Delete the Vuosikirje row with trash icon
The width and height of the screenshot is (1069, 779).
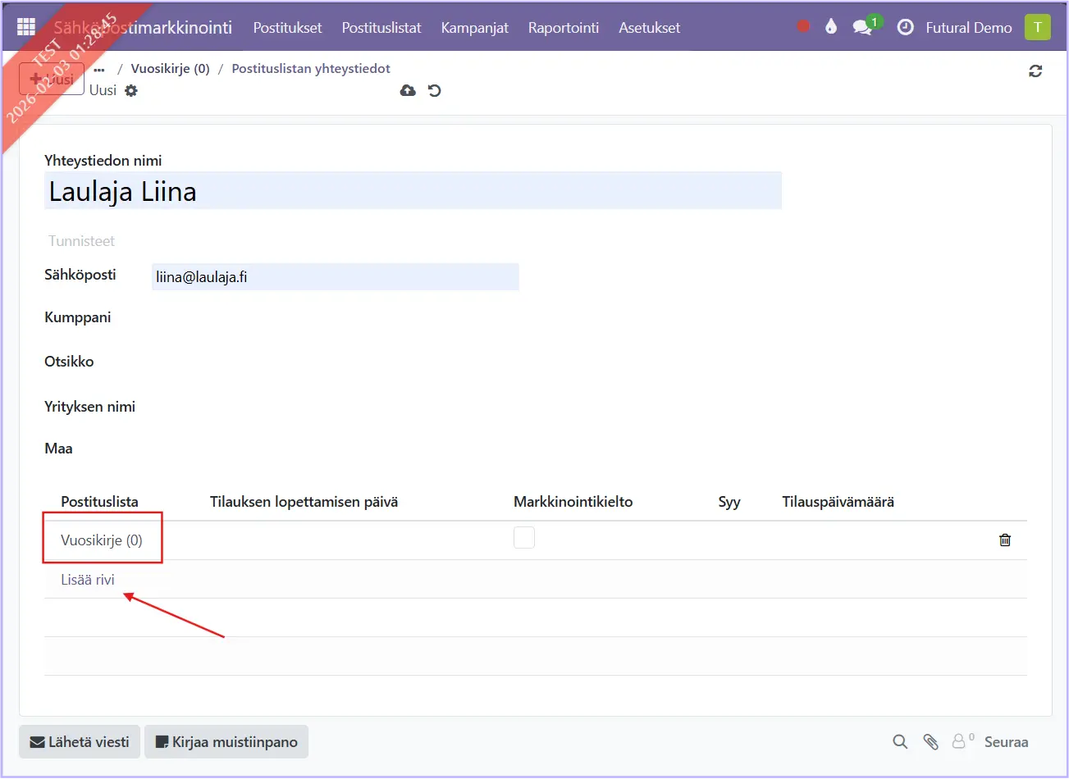point(1005,540)
